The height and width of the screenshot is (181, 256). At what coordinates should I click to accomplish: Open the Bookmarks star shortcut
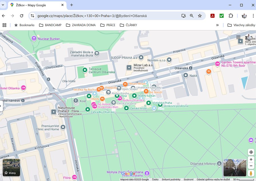click(25, 25)
